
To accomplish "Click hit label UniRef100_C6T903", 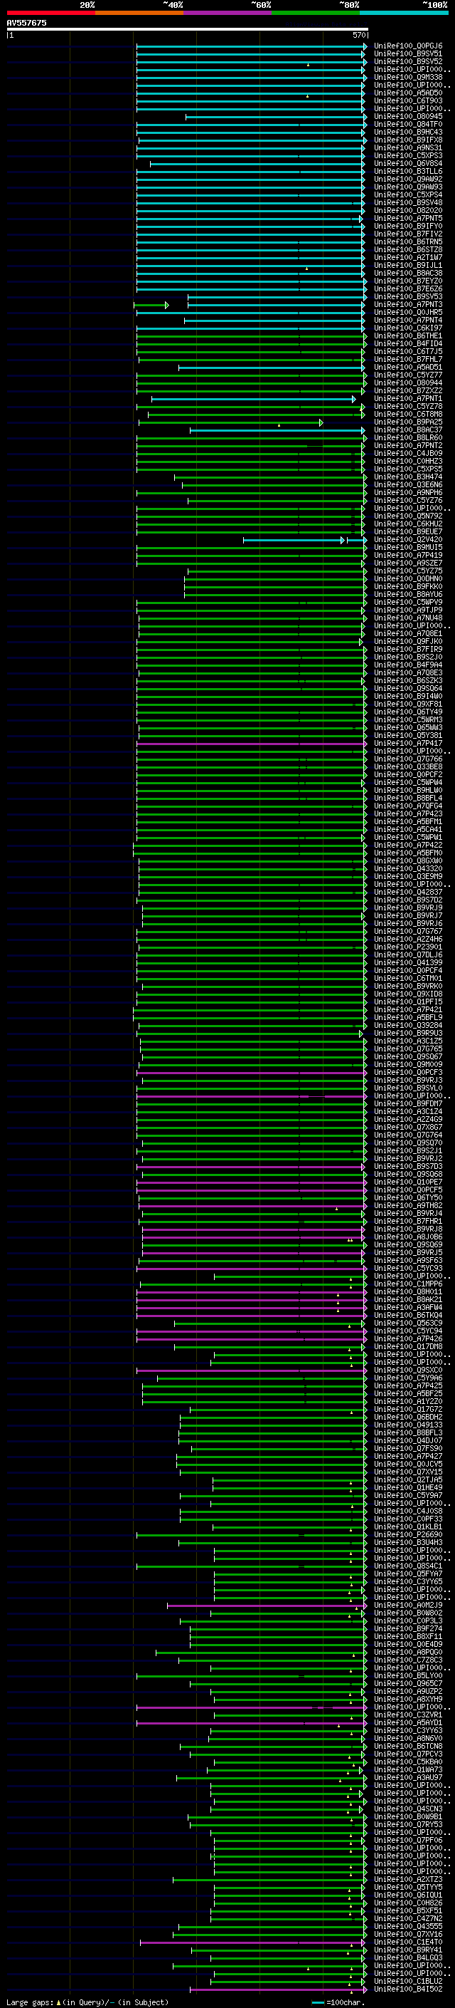I will point(408,100).
